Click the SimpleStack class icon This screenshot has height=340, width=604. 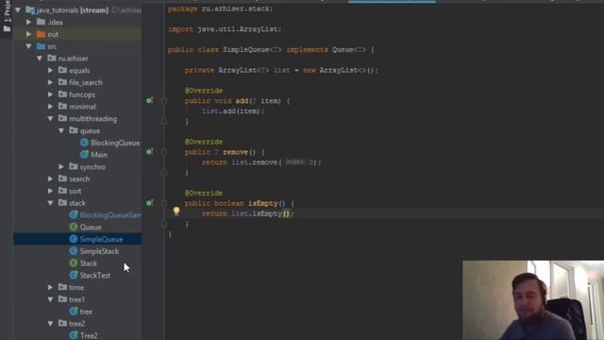pos(74,251)
